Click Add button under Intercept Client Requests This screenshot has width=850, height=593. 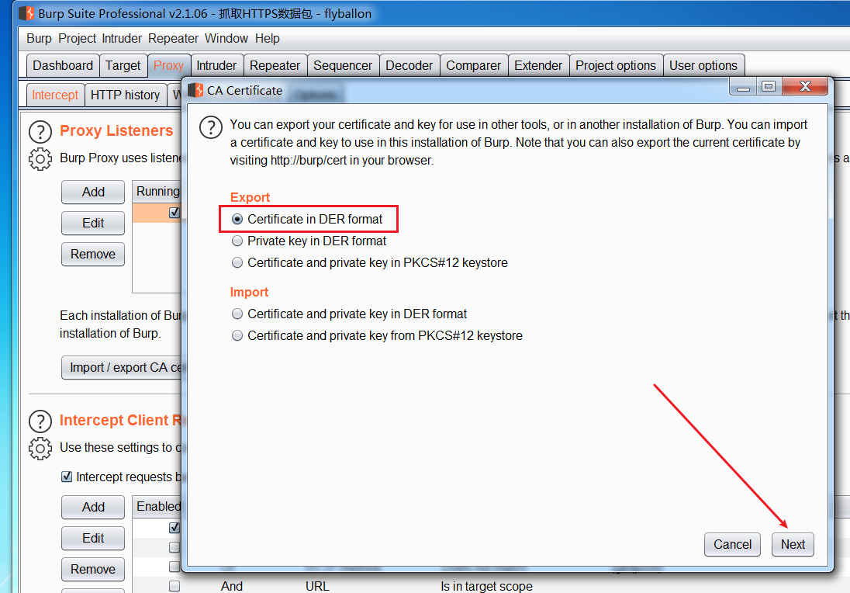click(93, 508)
